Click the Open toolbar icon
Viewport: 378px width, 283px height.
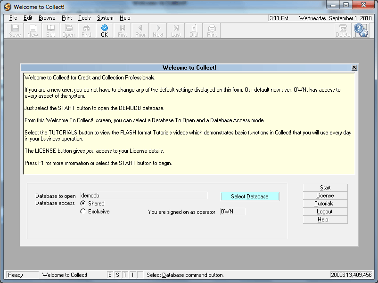[68, 31]
